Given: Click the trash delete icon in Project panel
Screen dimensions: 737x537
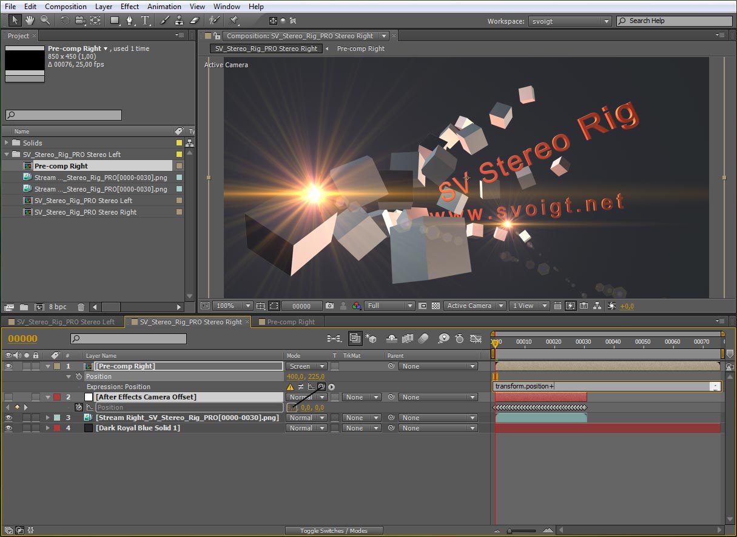Looking at the screenshot, I should (x=80, y=307).
